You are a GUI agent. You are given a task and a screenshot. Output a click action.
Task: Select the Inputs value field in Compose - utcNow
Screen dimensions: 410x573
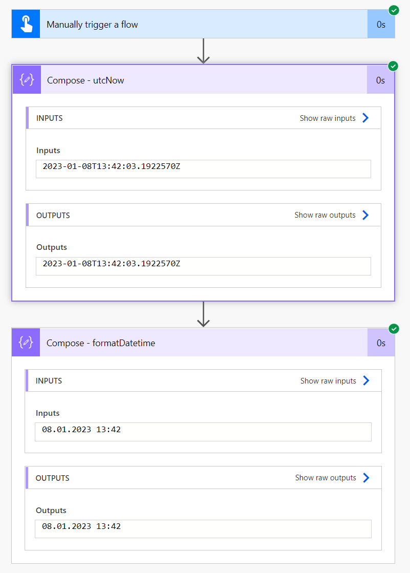click(x=203, y=169)
